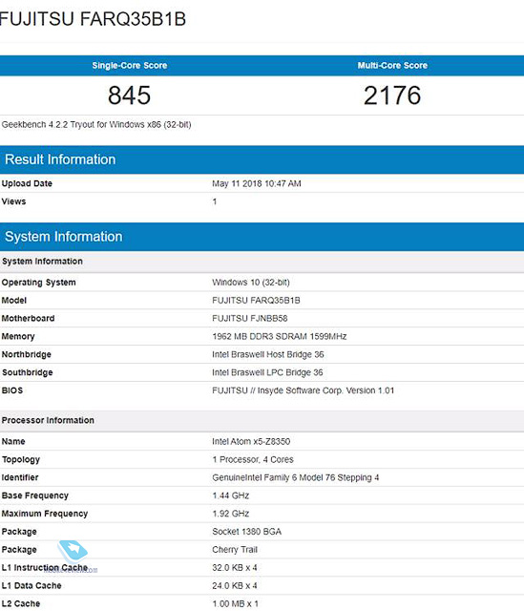Select the May 11 2018 10:47 AM value
This screenshot has height=611, width=524.
(x=257, y=183)
